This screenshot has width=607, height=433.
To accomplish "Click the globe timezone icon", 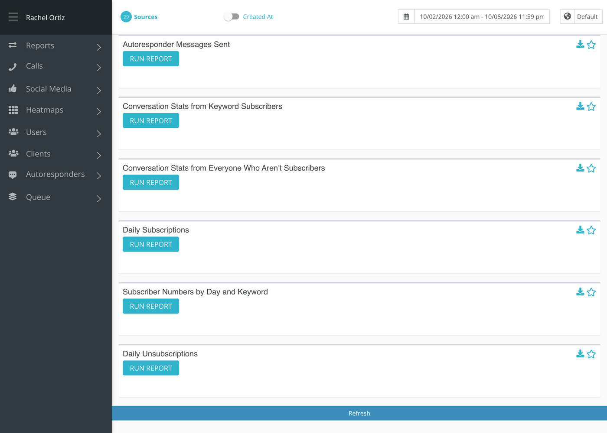I will point(568,16).
